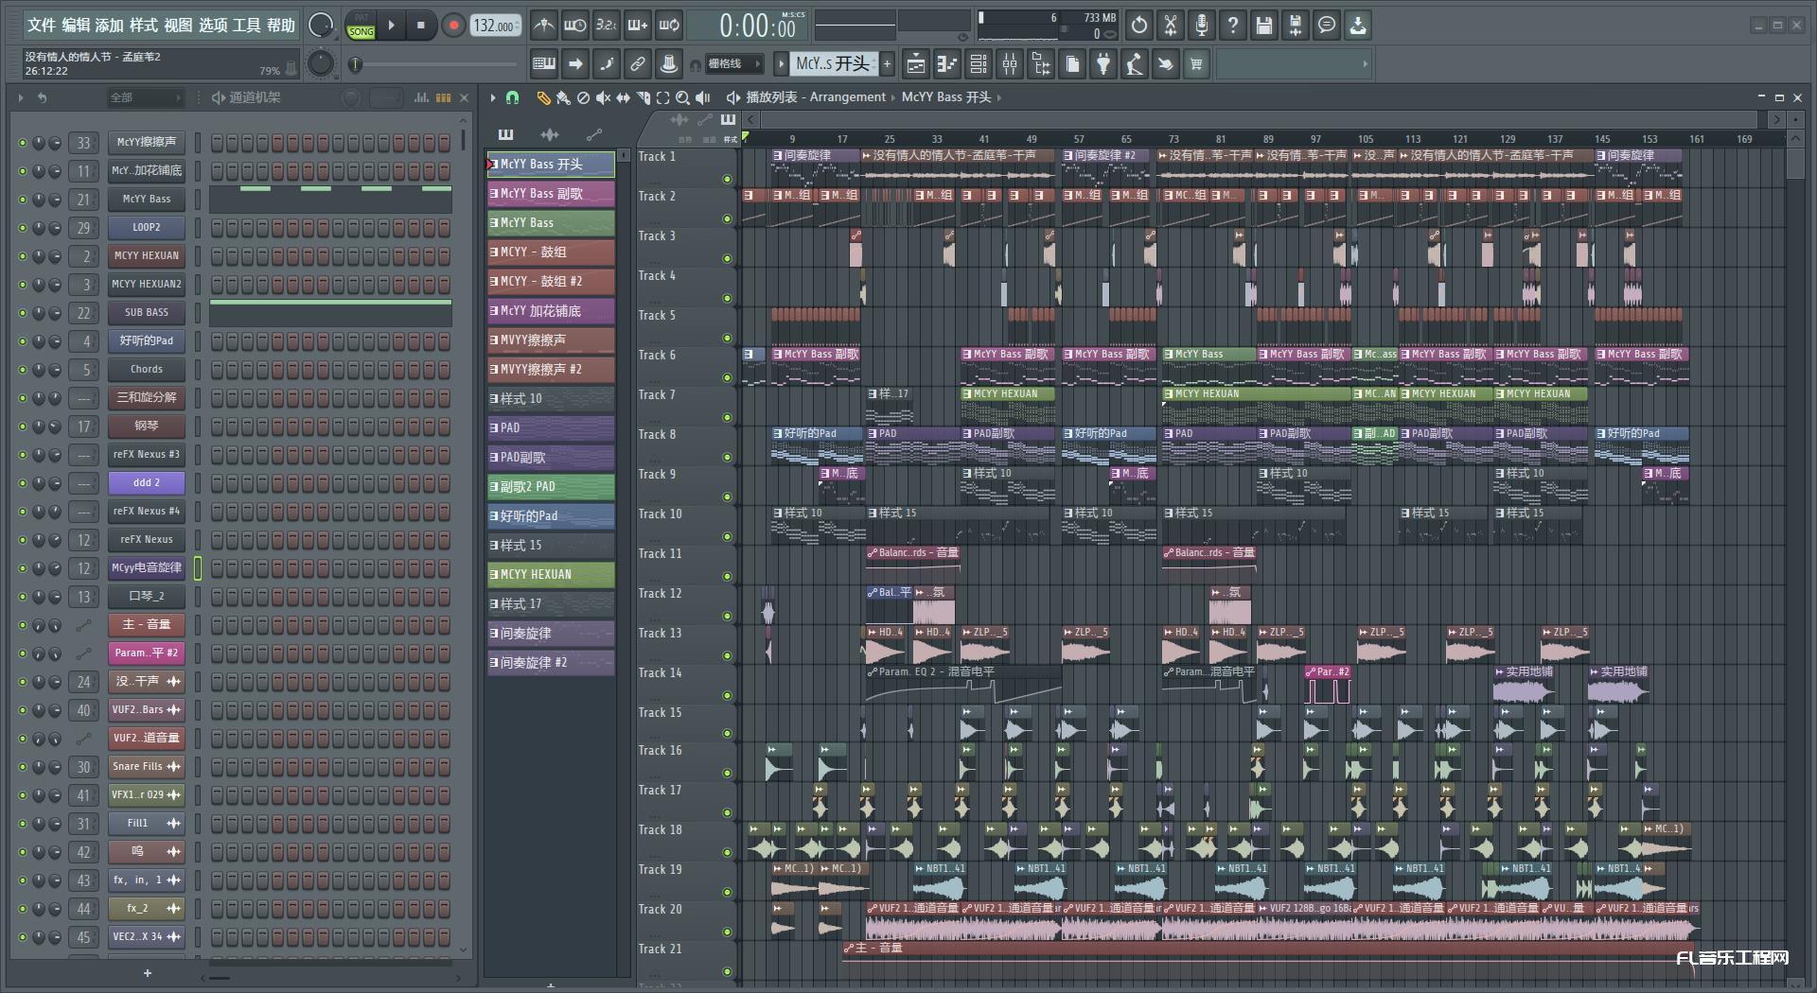The image size is (1817, 993).
Task: Select the slice tool in playlist toolbar
Action: 643,97
